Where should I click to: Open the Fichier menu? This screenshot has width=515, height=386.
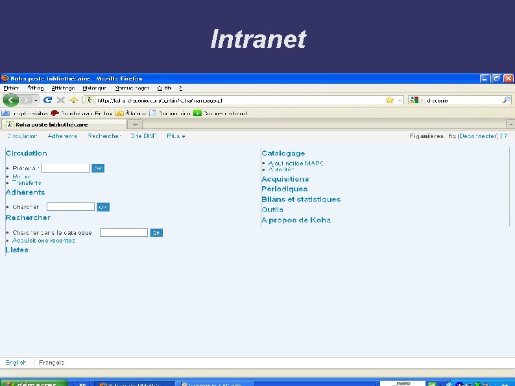coord(11,88)
